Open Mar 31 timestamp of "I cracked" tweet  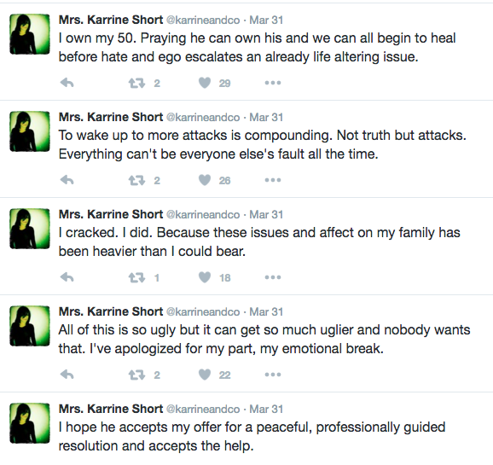point(266,214)
